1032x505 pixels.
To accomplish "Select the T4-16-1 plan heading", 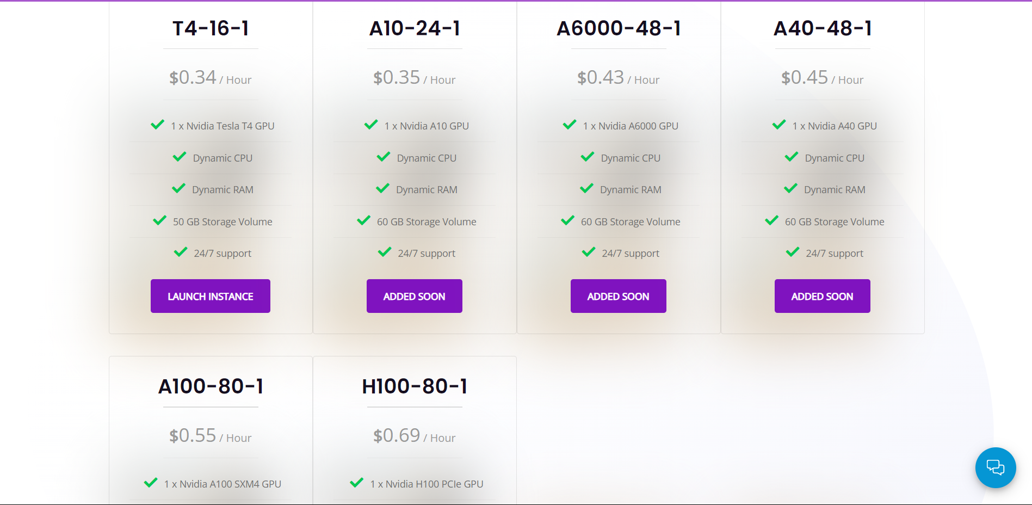I will click(211, 28).
